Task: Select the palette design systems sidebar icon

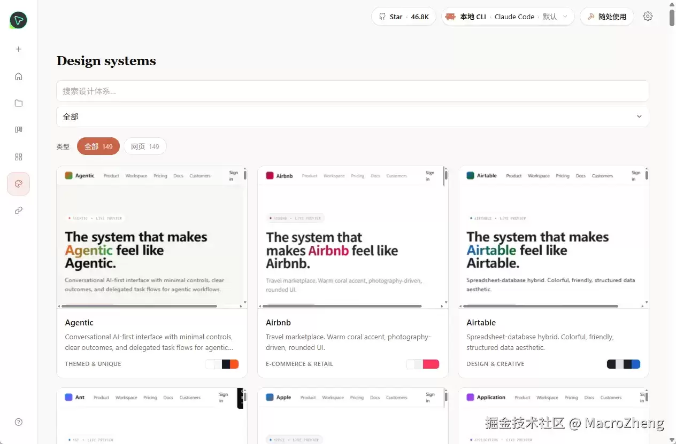Action: tap(19, 184)
